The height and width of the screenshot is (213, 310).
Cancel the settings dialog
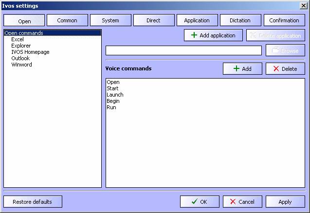242,201
